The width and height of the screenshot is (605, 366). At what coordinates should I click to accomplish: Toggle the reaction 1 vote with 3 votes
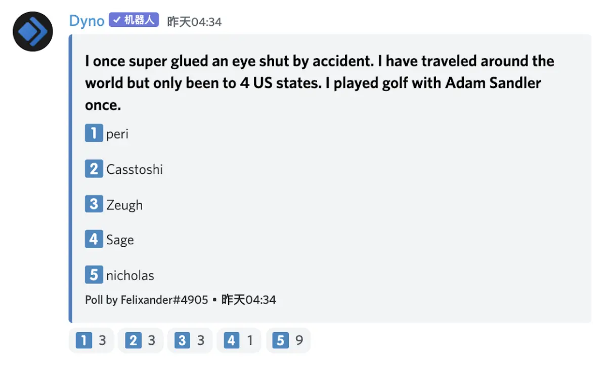pyautogui.click(x=91, y=341)
